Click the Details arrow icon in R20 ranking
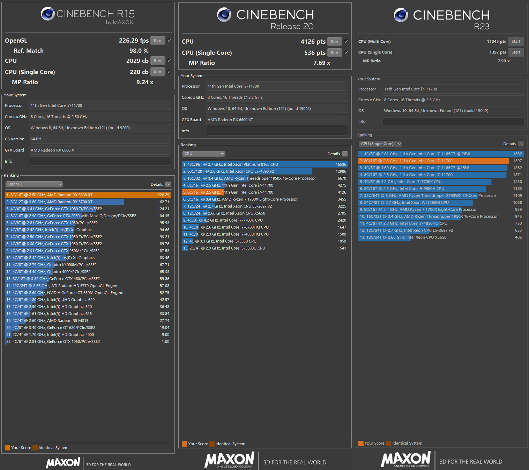The height and width of the screenshot is (470, 529). (x=345, y=154)
